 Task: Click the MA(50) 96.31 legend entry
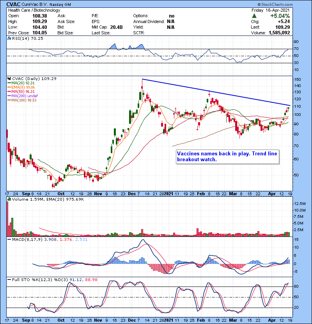[21, 91]
